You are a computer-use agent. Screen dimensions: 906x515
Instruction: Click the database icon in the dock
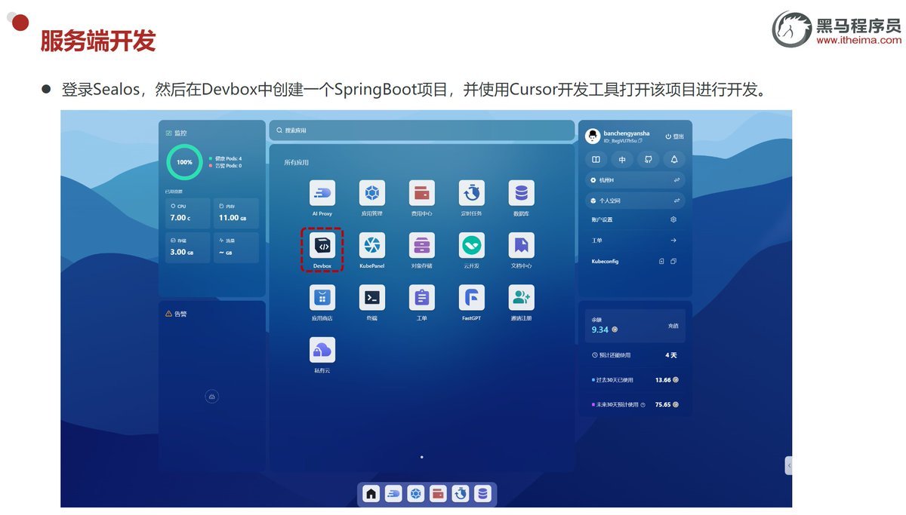(x=483, y=494)
